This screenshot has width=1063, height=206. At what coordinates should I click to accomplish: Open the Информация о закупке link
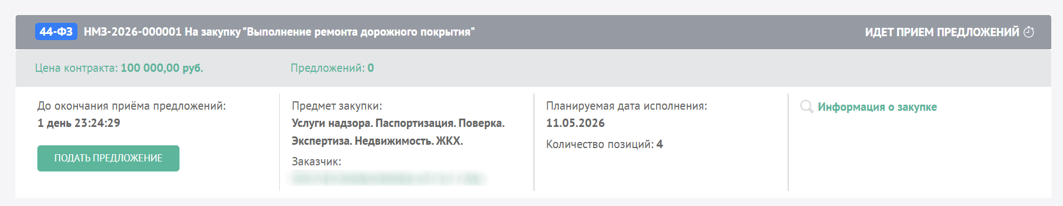(877, 107)
